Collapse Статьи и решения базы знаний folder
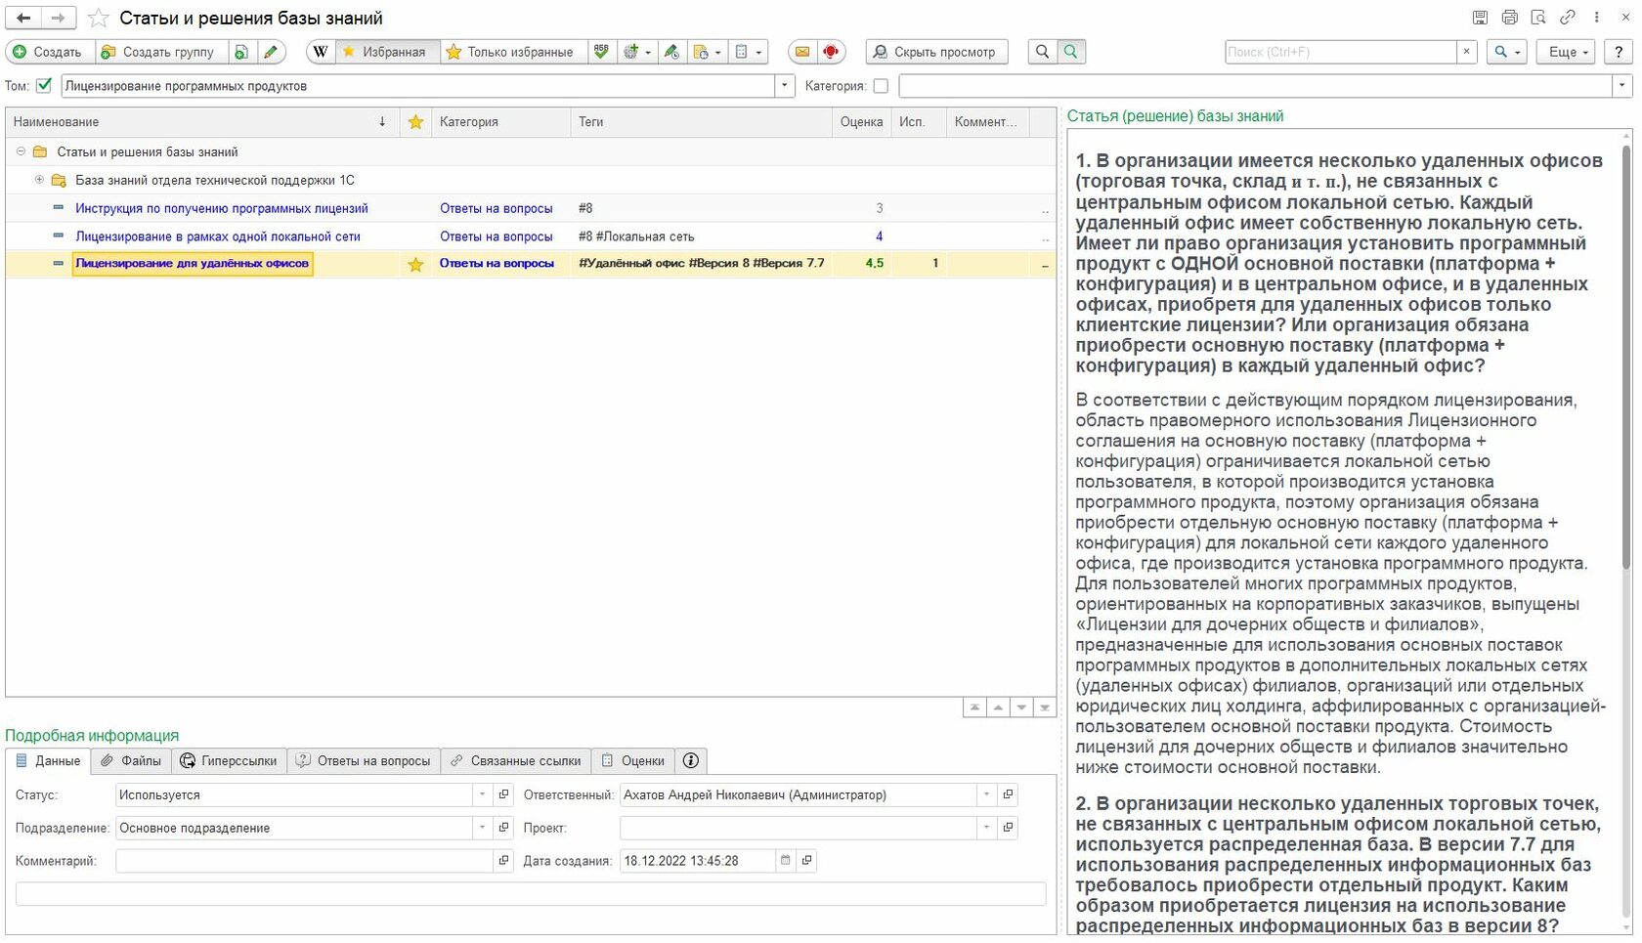 pos(21,151)
